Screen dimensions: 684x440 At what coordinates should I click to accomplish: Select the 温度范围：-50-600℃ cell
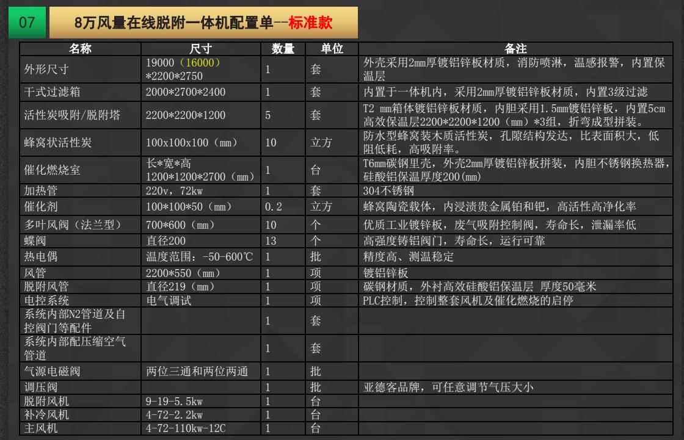click(201, 257)
